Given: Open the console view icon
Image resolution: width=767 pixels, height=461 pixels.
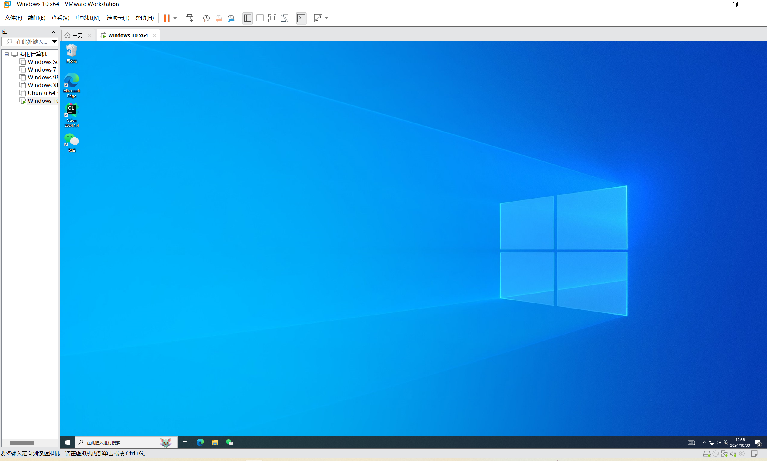Looking at the screenshot, I should (x=301, y=18).
